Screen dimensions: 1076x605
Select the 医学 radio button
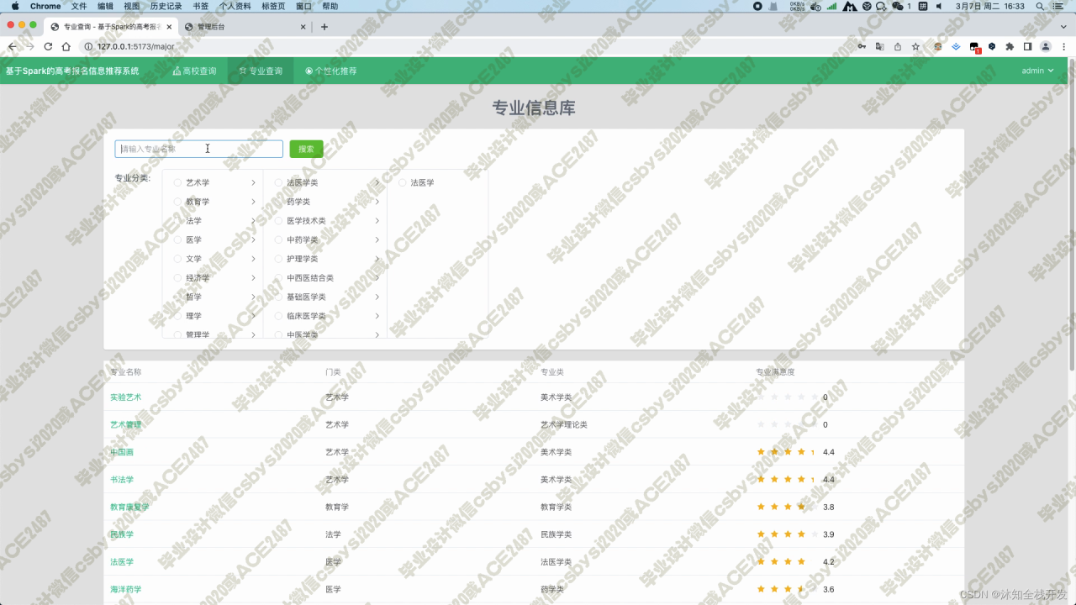coord(177,239)
